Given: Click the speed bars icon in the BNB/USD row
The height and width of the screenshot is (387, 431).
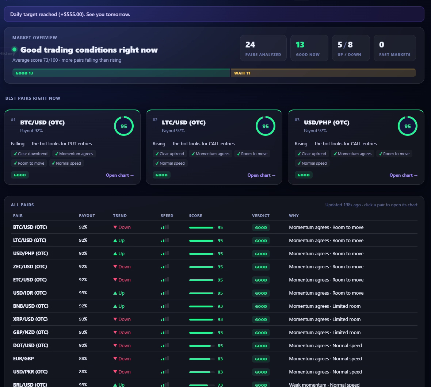Looking at the screenshot, I should (x=165, y=306).
